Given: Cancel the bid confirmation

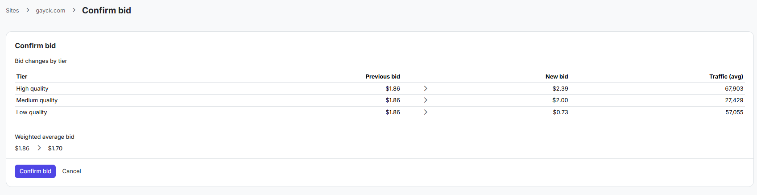Looking at the screenshot, I should 71,171.
